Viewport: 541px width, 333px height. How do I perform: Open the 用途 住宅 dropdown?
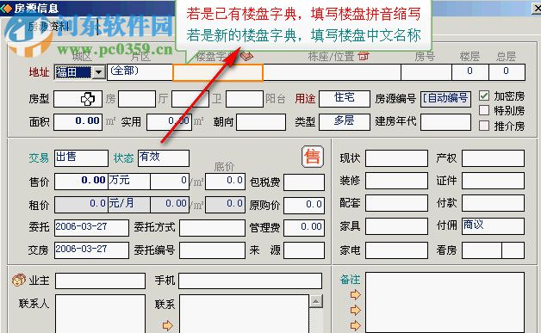345,99
